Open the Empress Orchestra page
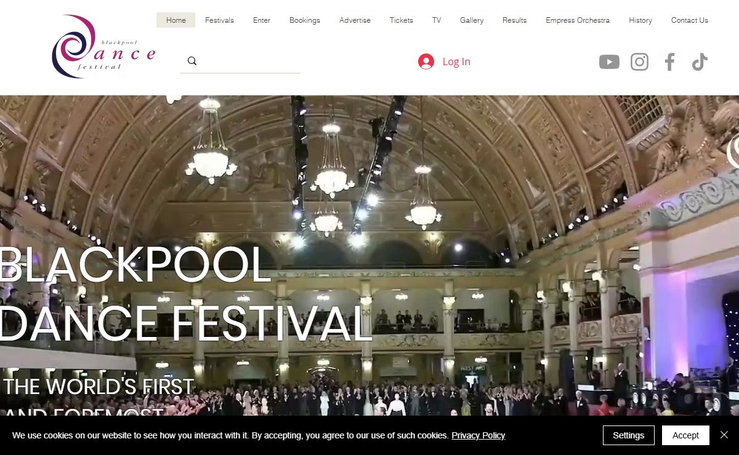The width and height of the screenshot is (739, 455). tap(578, 20)
